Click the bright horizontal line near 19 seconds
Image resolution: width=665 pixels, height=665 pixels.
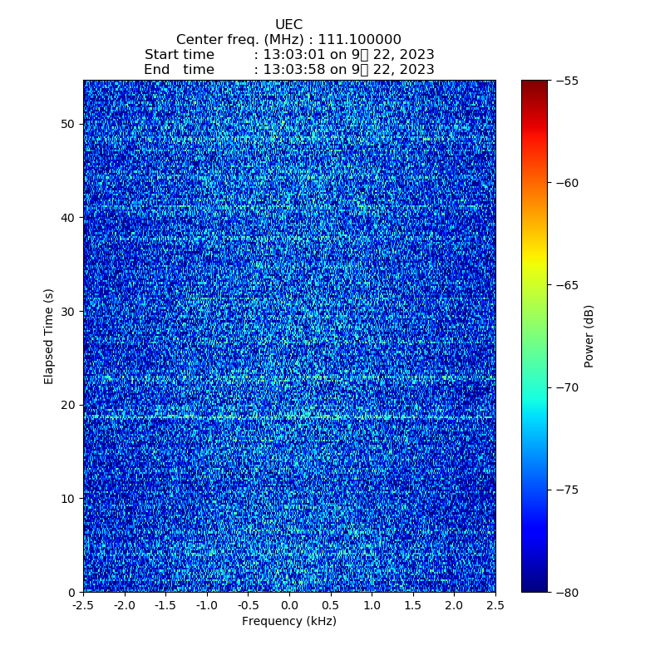288,416
